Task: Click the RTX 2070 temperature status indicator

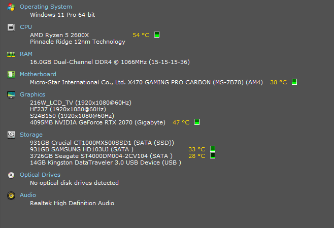Action: point(197,122)
